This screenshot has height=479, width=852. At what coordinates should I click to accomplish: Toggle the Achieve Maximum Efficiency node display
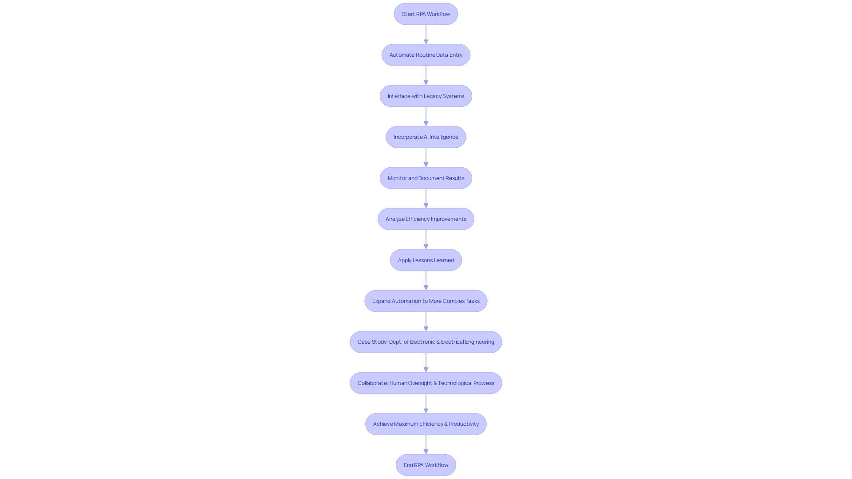point(426,424)
